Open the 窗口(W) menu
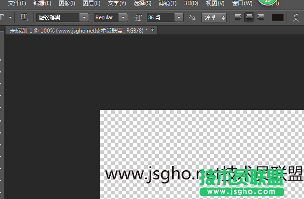 coord(242,3)
